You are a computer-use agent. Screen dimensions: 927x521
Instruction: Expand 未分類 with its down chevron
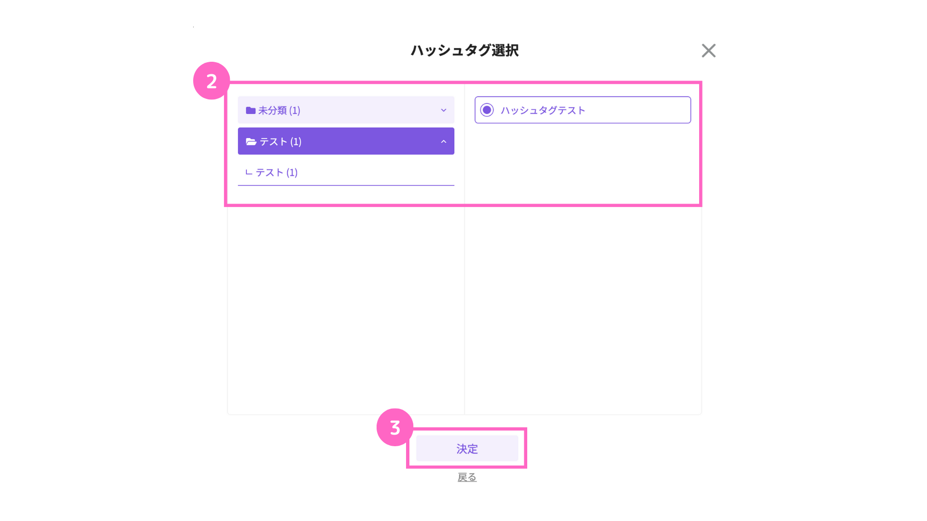pos(443,110)
